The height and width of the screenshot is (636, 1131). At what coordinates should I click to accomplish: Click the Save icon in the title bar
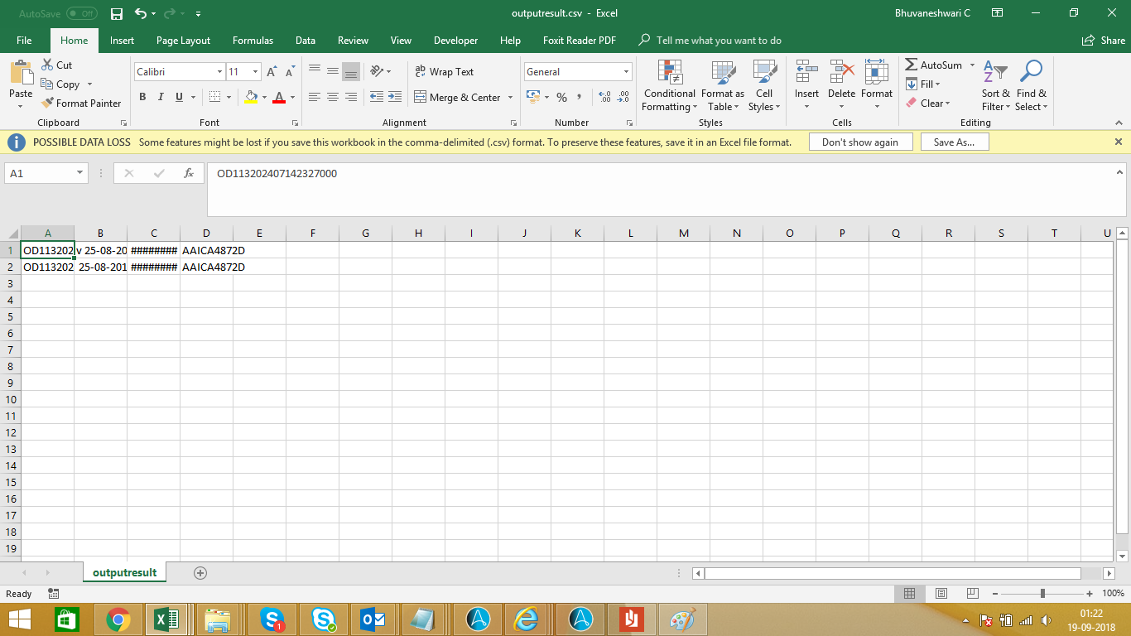tap(117, 13)
